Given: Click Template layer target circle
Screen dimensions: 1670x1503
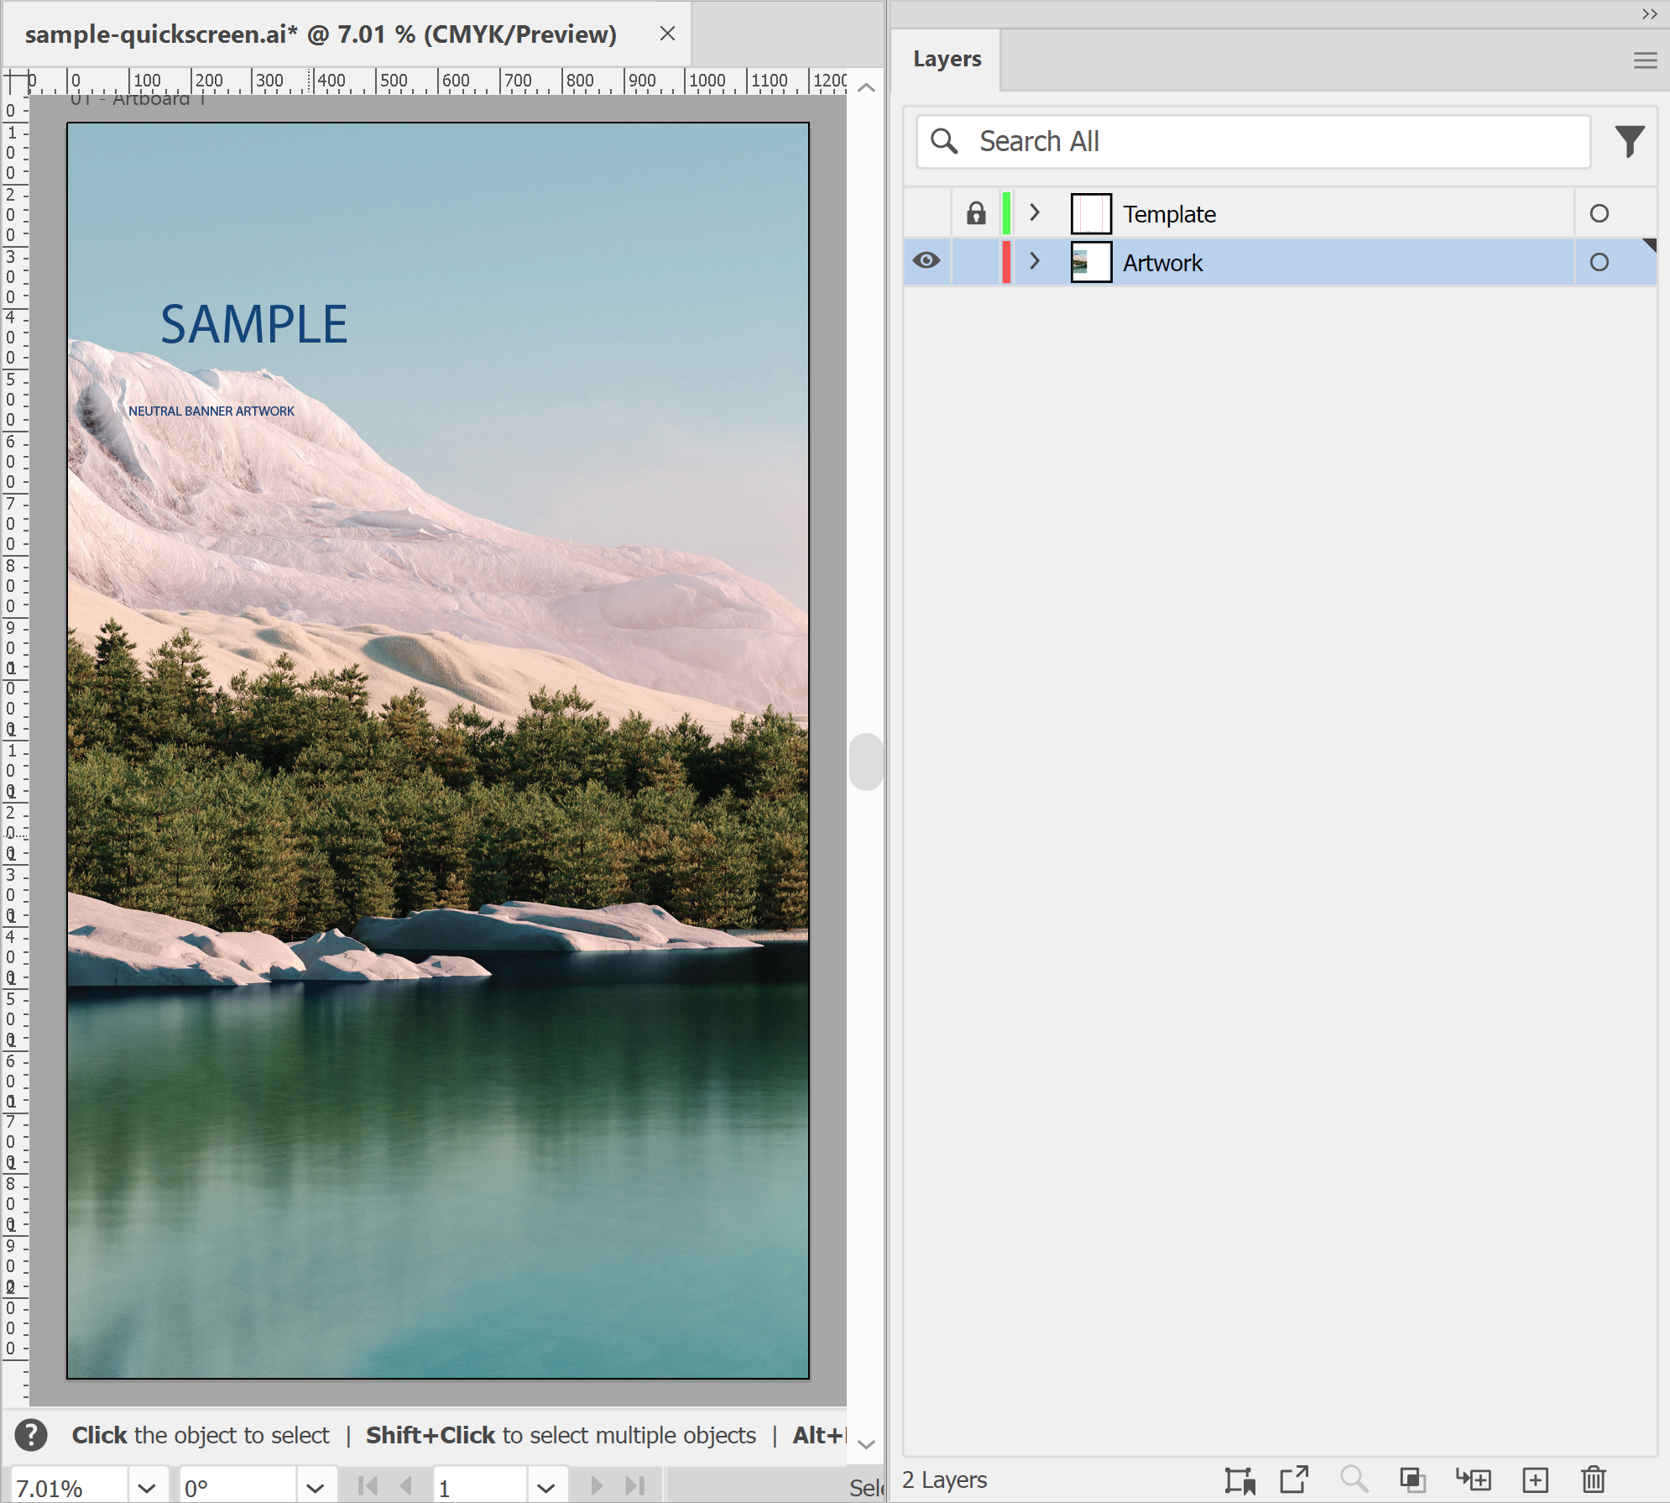Looking at the screenshot, I should tap(1599, 213).
